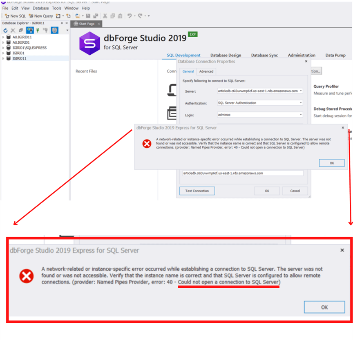Switch to Advanced tab in connection dialog

pos(206,71)
